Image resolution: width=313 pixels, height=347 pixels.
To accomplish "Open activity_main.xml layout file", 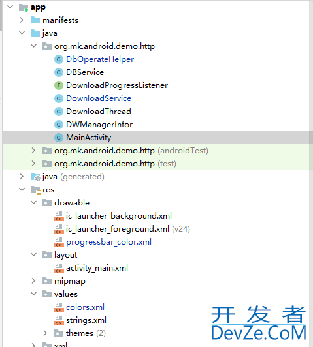I will 97,268.
